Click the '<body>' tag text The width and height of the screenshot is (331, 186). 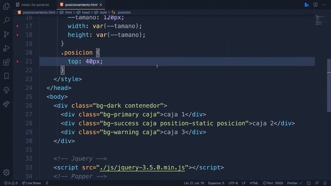click(x=57, y=97)
